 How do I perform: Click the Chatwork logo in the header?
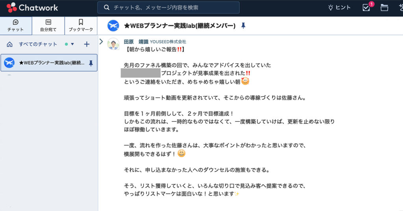click(x=32, y=7)
